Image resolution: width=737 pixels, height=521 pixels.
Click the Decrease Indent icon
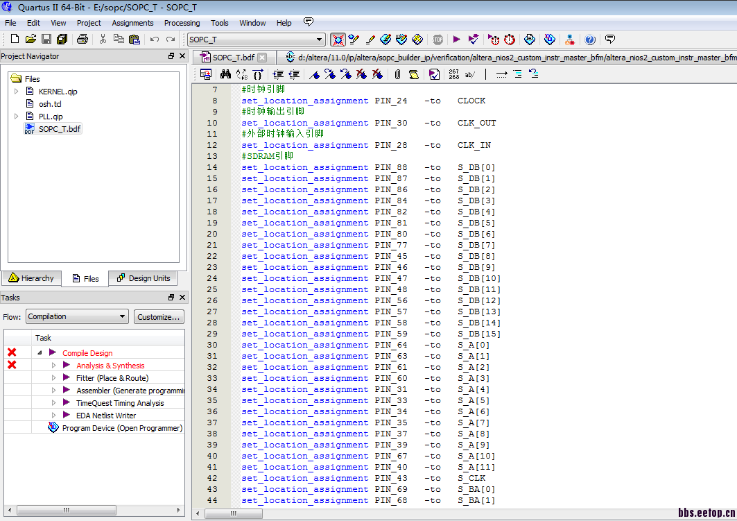[294, 74]
